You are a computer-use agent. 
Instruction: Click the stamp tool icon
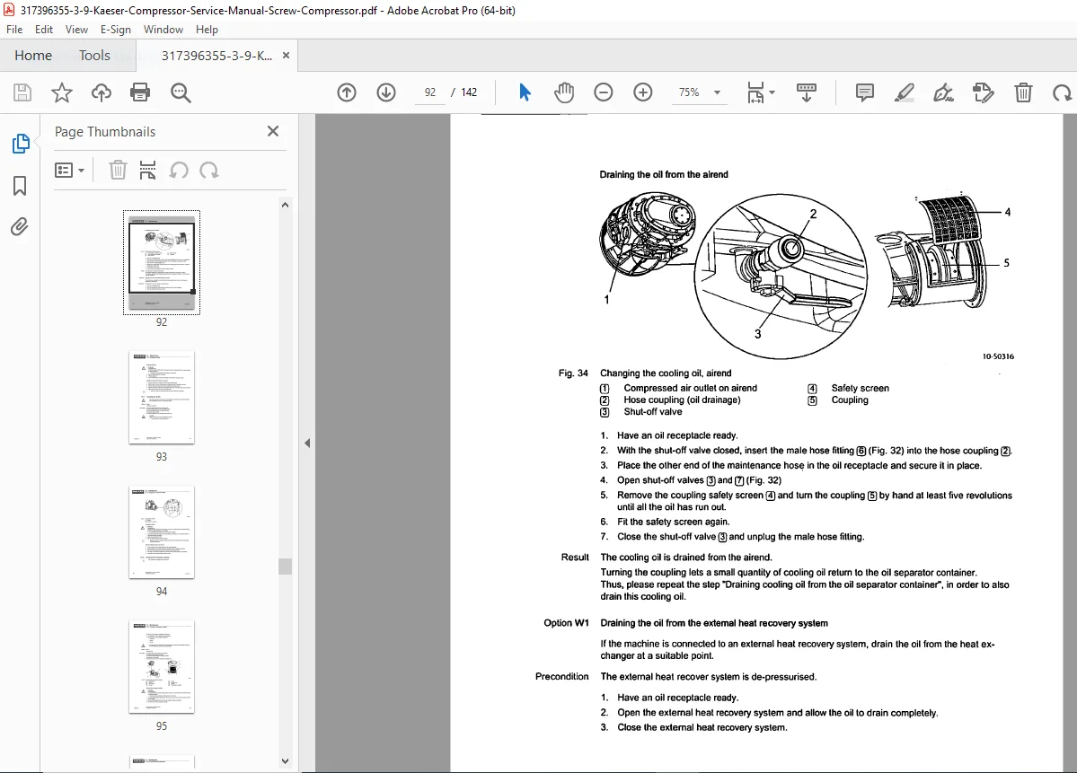[983, 92]
